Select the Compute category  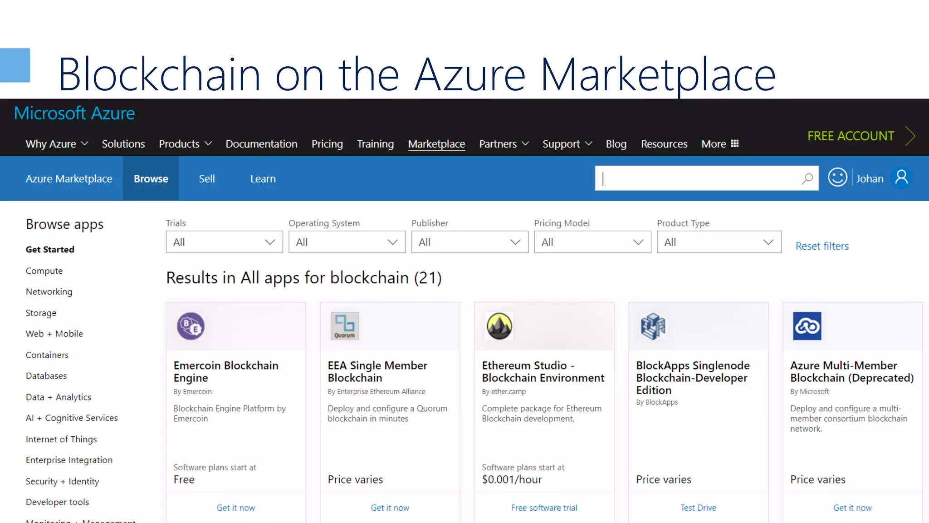click(44, 271)
